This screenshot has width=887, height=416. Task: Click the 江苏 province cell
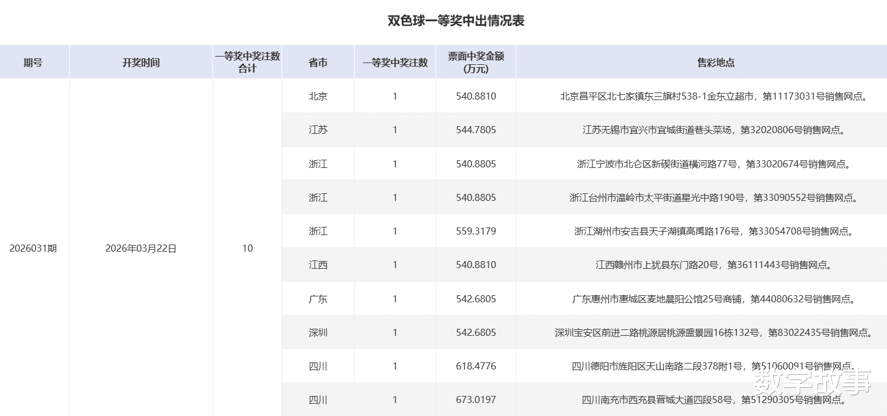318,130
